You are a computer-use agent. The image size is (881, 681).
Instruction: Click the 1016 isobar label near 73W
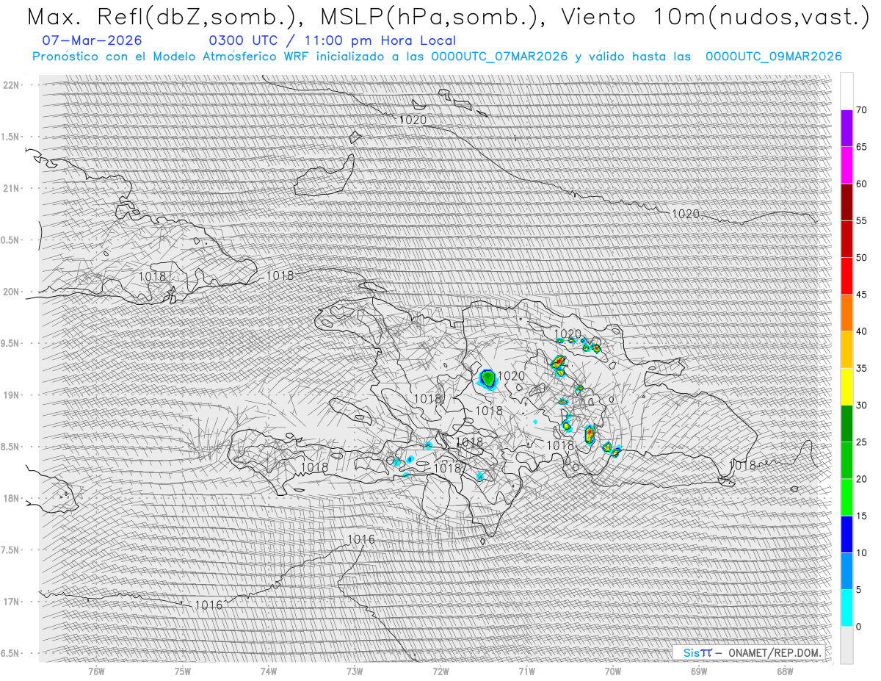click(360, 539)
